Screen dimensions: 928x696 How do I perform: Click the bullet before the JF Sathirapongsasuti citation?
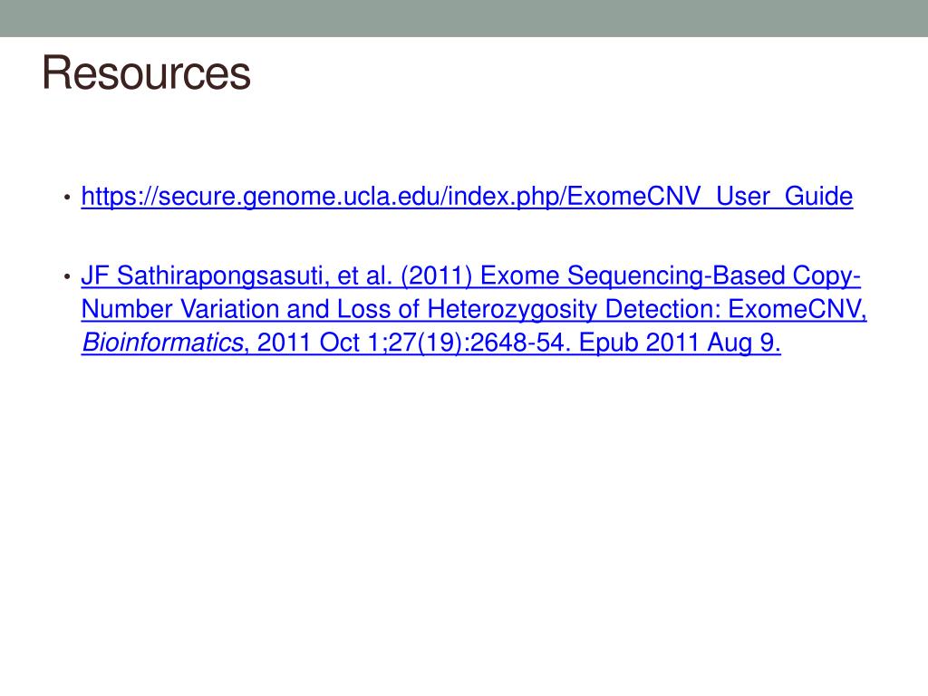coord(67,276)
